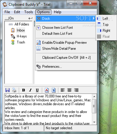The width and height of the screenshot is (117, 134).
Task: Select the Trash folder
Action: pos(21,42)
